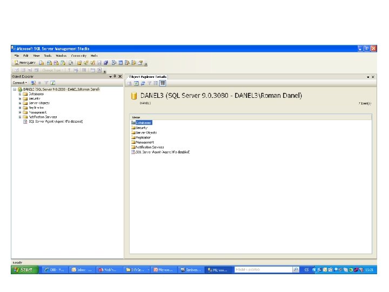Click the Save All icon
Screen dimensions: 389x292
click(106, 63)
